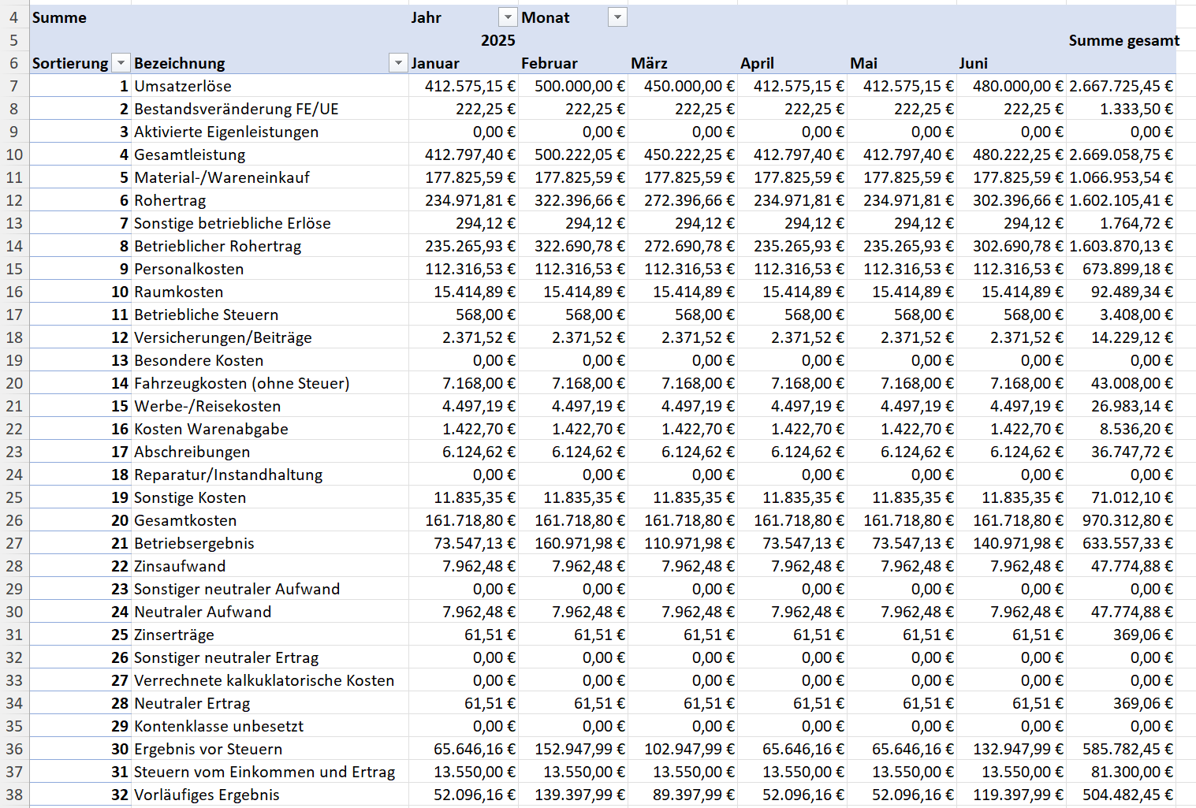Select the Betriebsergebnis label cell

[x=194, y=543]
